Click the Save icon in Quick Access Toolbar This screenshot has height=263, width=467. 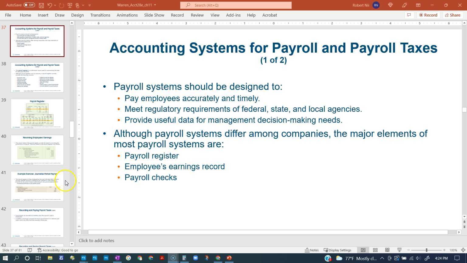click(41, 5)
